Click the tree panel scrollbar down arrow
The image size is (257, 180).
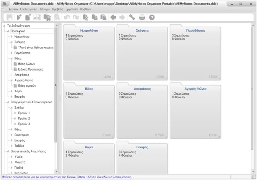(x=57, y=171)
